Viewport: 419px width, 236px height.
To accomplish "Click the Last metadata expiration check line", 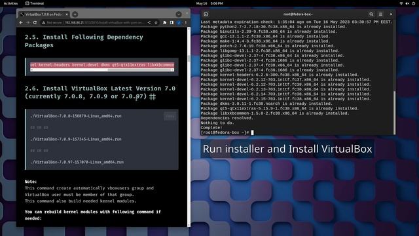I will (297, 22).
